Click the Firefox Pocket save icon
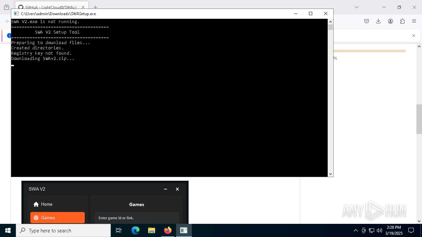The height and width of the screenshot is (237, 422). pyautogui.click(x=367, y=21)
